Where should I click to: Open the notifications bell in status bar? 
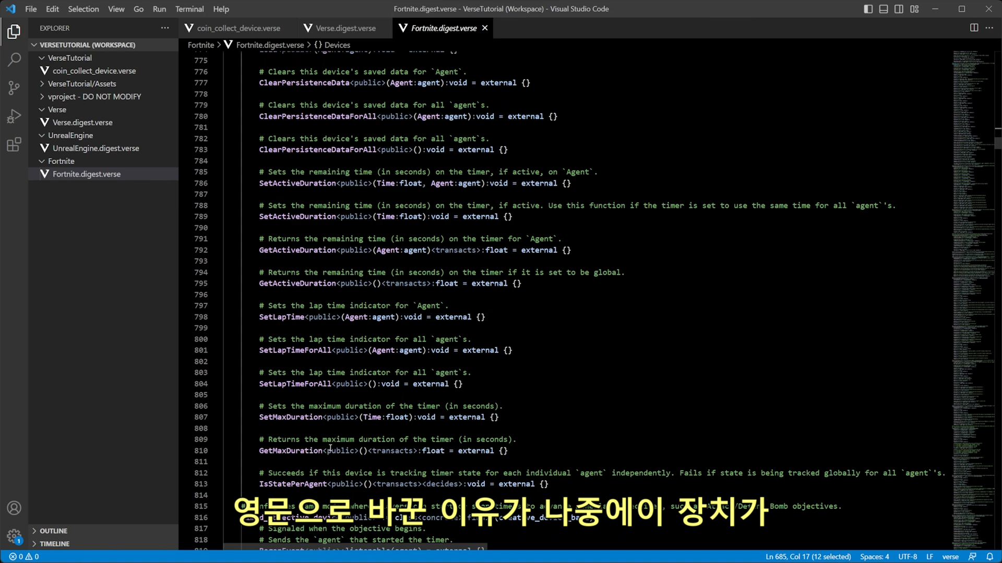coord(989,557)
